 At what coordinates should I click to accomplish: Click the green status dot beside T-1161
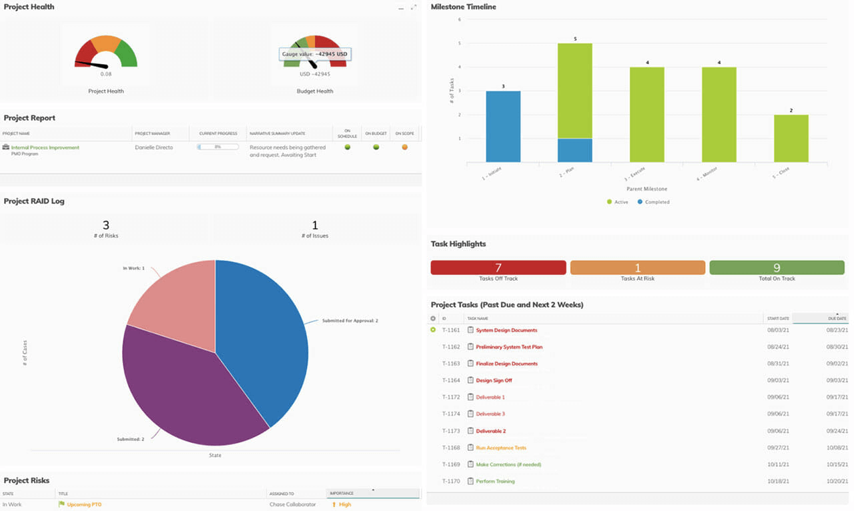(433, 330)
